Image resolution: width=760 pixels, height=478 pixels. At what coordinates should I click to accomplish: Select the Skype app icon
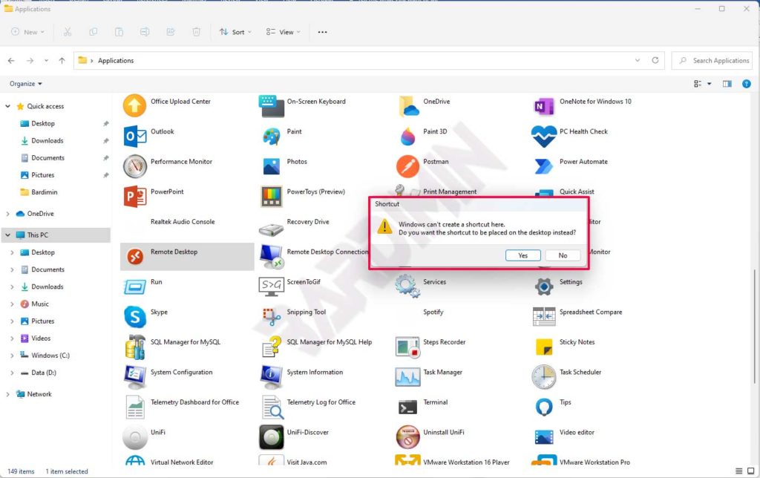[x=135, y=317]
